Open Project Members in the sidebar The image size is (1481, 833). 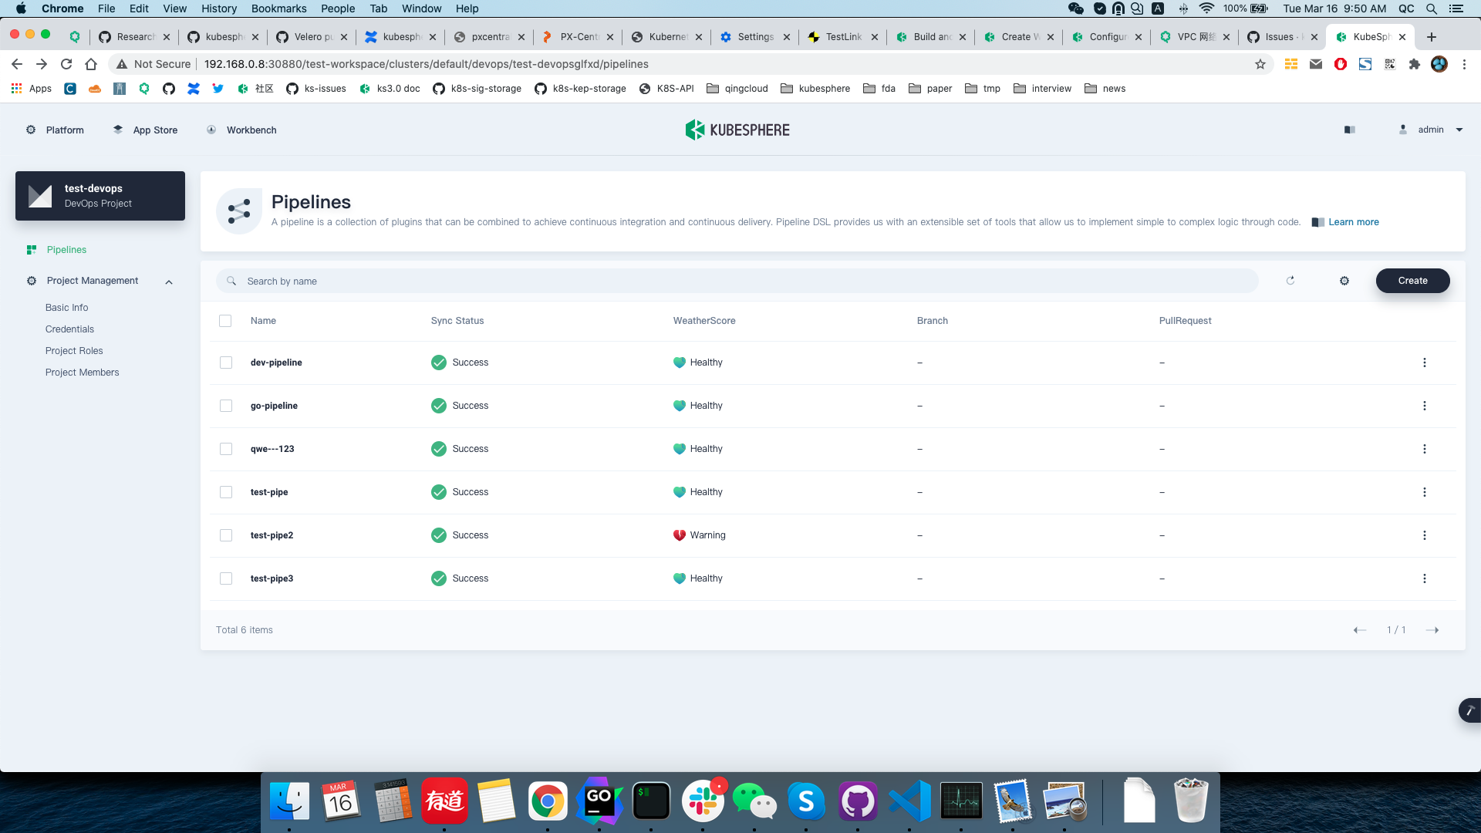click(x=82, y=373)
